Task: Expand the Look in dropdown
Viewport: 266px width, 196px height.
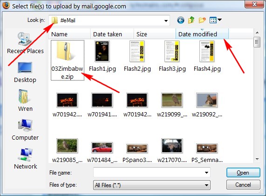Action: click(166, 20)
